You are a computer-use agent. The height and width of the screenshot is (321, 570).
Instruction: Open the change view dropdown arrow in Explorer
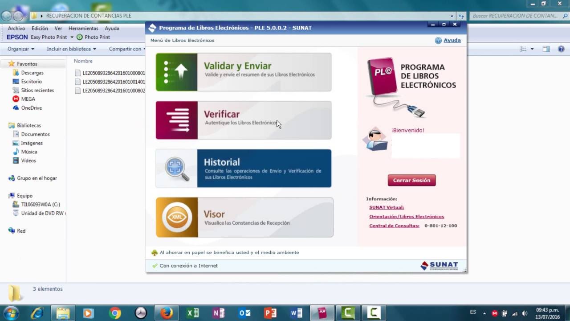click(x=532, y=49)
